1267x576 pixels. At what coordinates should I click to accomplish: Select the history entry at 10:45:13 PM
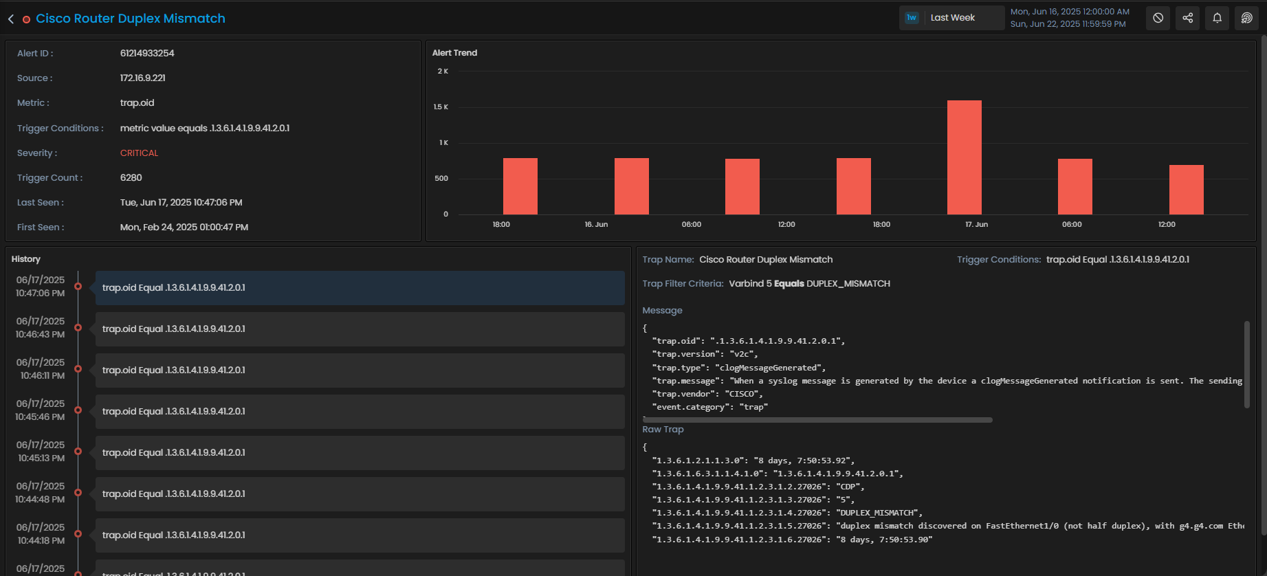click(x=360, y=453)
